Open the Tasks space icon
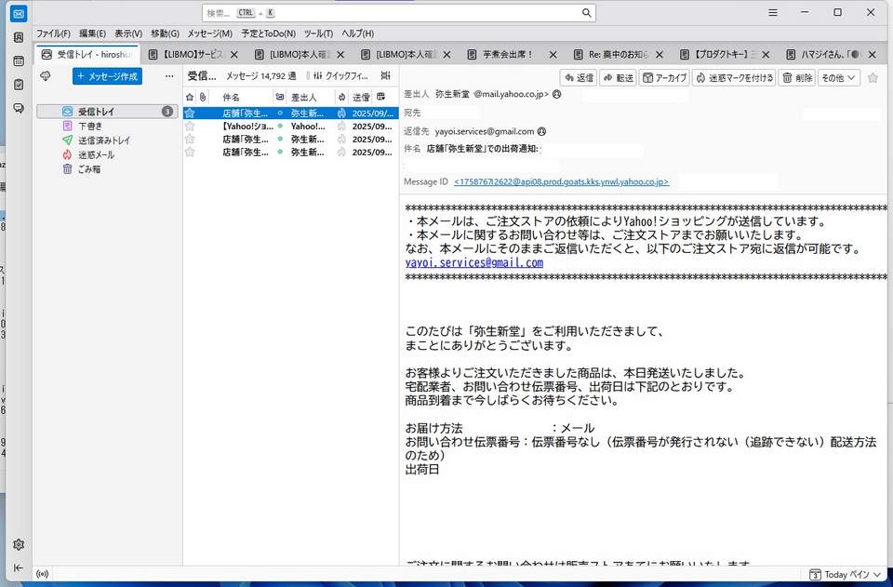Screen dimensions: 893x587 point(19,85)
